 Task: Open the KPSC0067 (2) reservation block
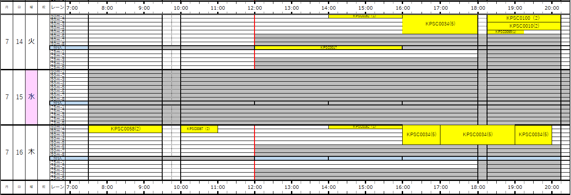[199, 129]
